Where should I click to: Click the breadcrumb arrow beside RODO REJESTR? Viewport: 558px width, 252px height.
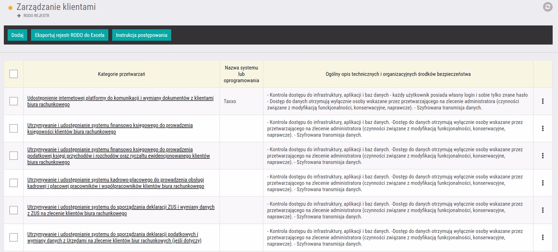point(19,16)
